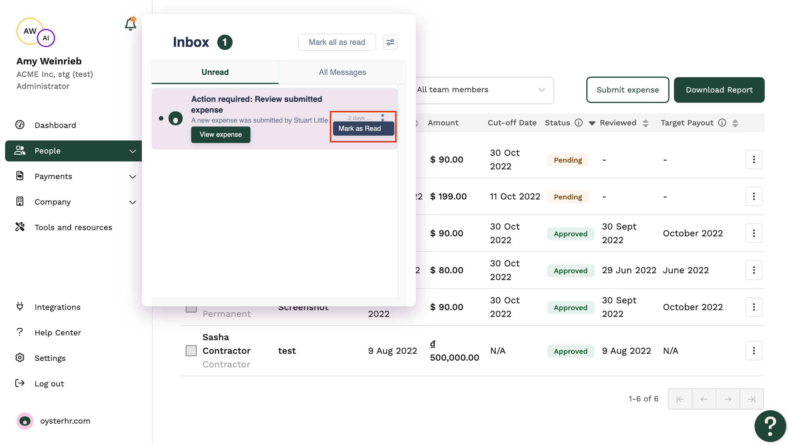Go to the last page of results
The image size is (788, 446).
point(752,399)
